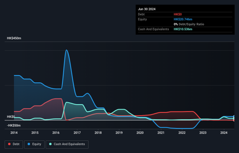Click the 2020 x-axis label
The image size is (239, 153).
point(140,133)
